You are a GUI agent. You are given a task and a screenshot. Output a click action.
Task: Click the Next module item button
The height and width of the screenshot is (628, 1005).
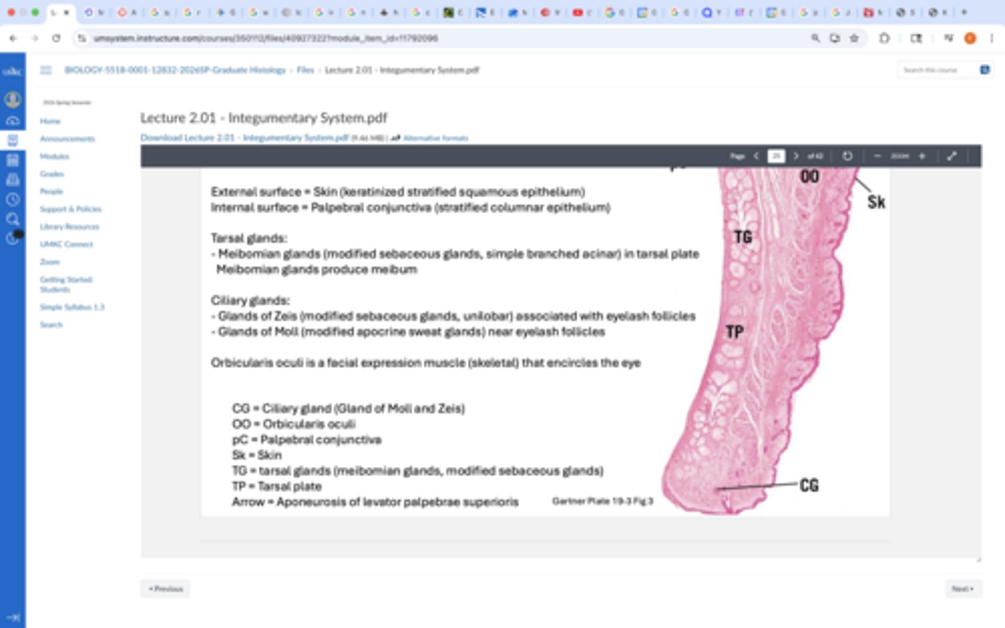(x=963, y=589)
